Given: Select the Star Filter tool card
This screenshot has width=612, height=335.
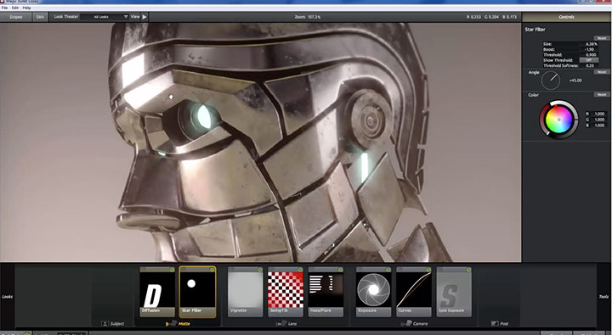Looking at the screenshot, I should click(197, 292).
